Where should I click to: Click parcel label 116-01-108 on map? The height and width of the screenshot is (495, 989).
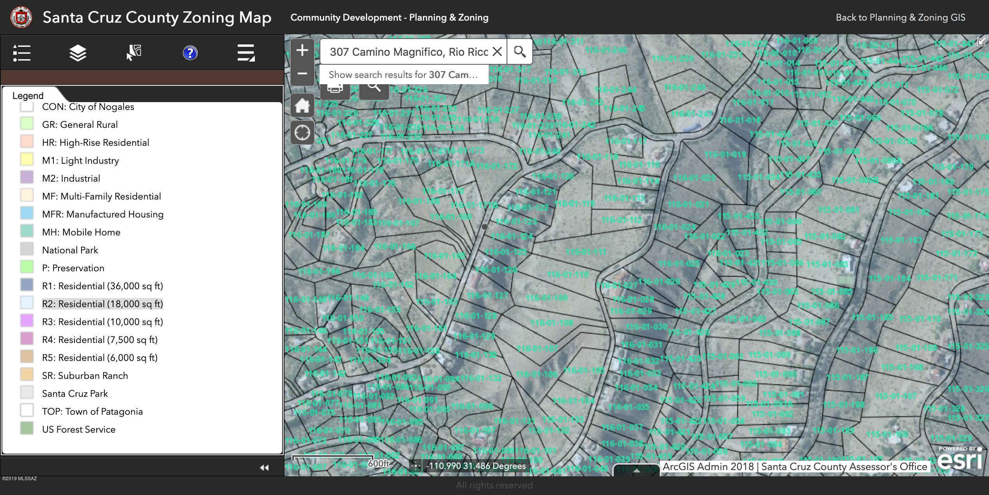[552, 323]
